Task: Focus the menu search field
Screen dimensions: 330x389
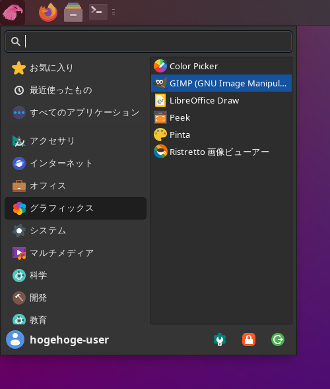Action: pyautogui.click(x=148, y=42)
